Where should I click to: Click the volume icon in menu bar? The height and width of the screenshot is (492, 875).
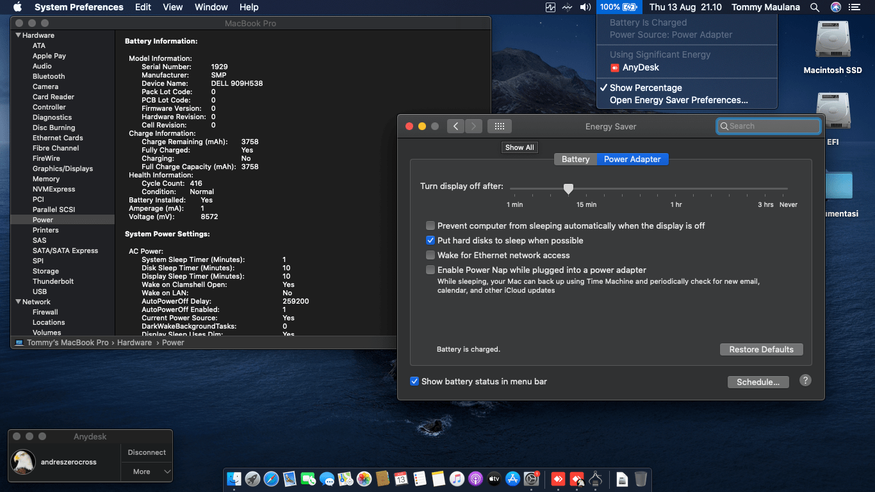(x=585, y=7)
